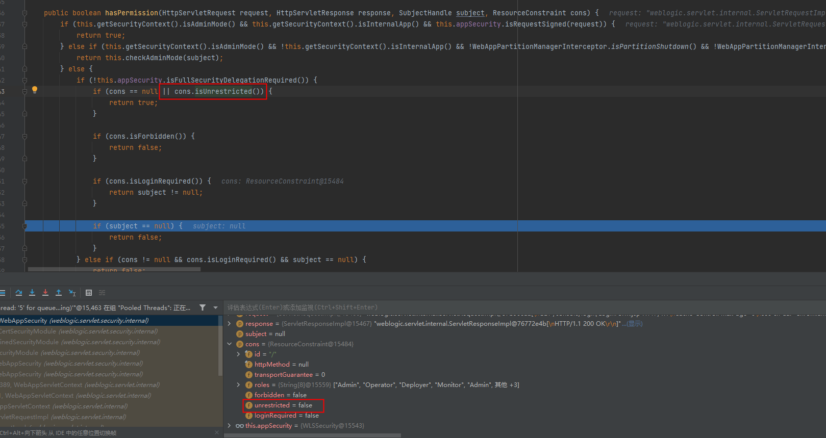Screen dimensions: 826x438
Task: Click the glasses watch icon of this.appSecurity
Action: pos(239,426)
